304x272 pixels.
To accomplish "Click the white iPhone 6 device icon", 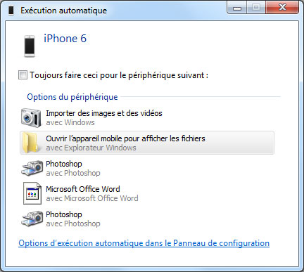I will (x=30, y=46).
